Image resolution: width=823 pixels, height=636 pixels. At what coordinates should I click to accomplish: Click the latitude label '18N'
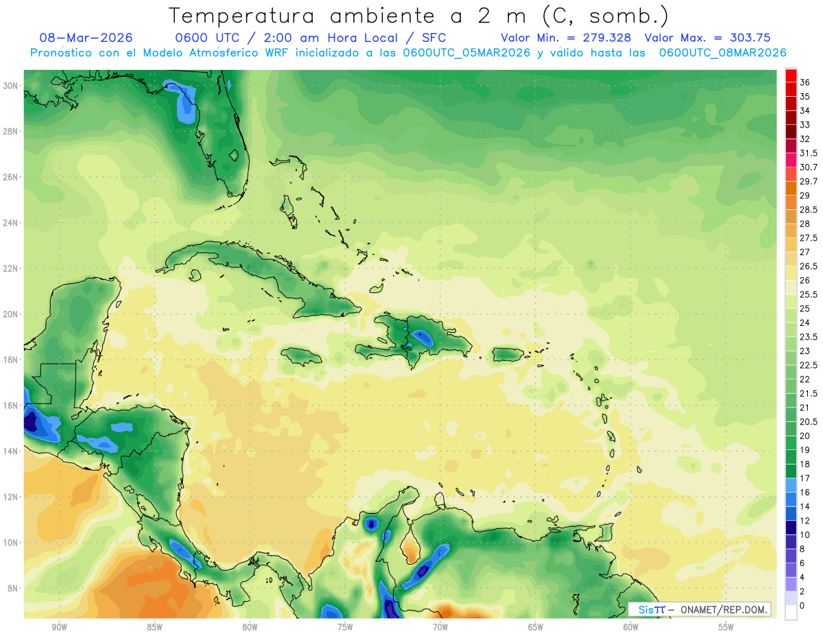click(12, 360)
